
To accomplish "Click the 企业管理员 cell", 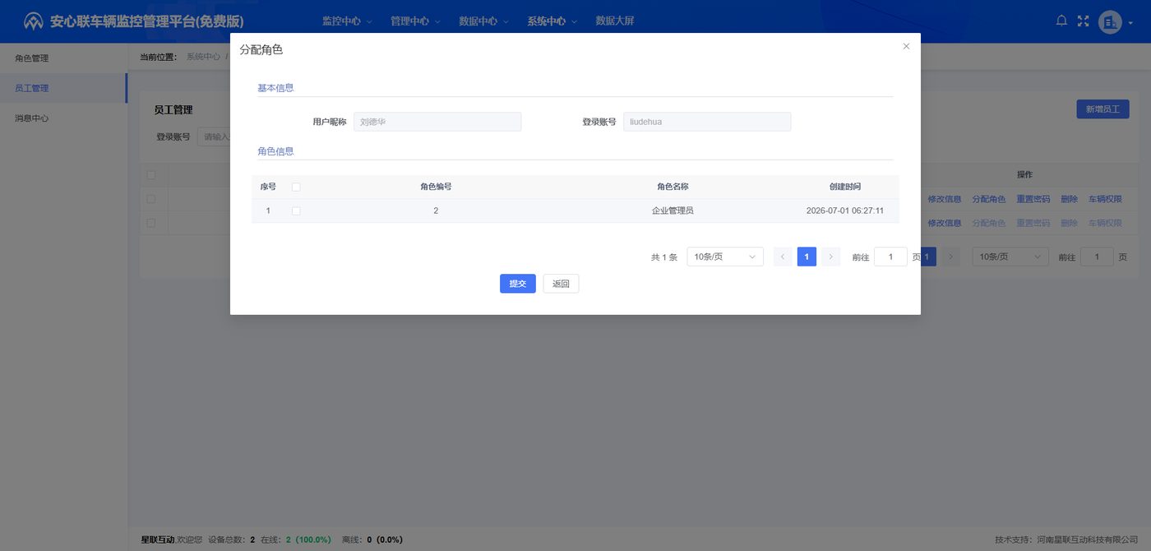I will [x=673, y=211].
